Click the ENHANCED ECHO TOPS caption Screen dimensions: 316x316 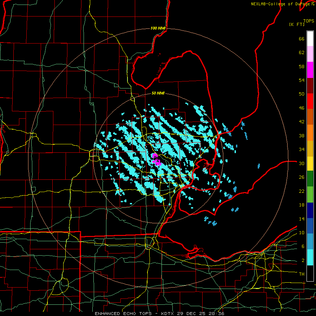pos(123,314)
